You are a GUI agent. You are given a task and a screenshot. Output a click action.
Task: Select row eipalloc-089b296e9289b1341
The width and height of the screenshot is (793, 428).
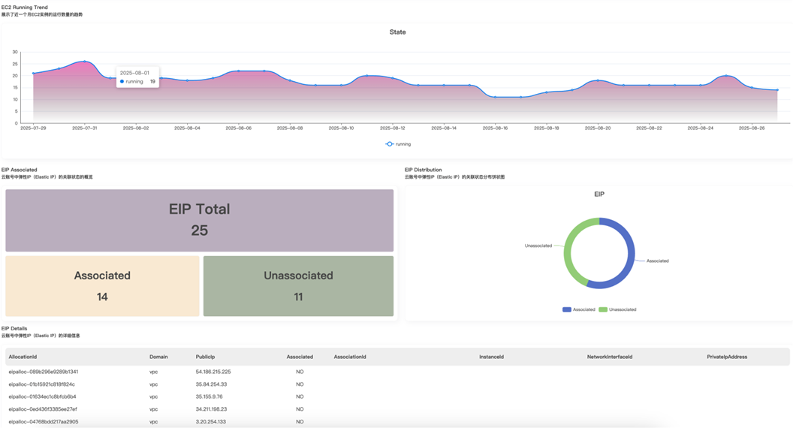(x=44, y=372)
